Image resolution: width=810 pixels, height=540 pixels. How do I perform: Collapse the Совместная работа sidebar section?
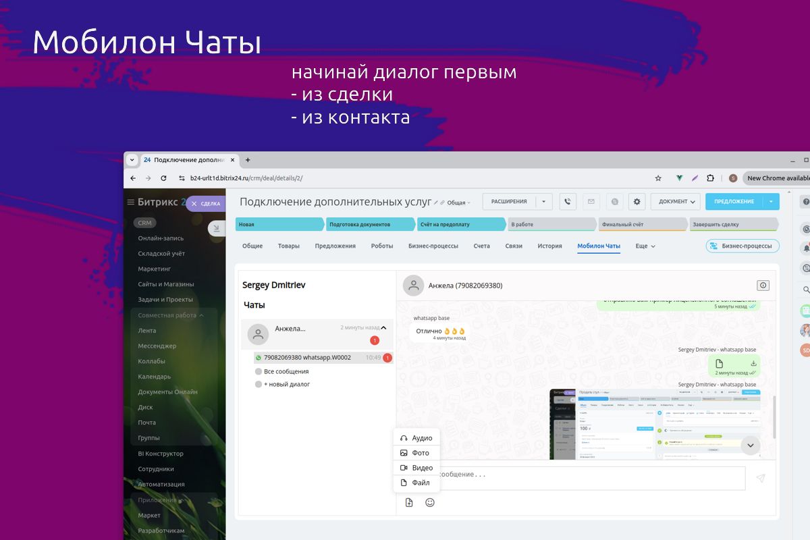click(171, 315)
